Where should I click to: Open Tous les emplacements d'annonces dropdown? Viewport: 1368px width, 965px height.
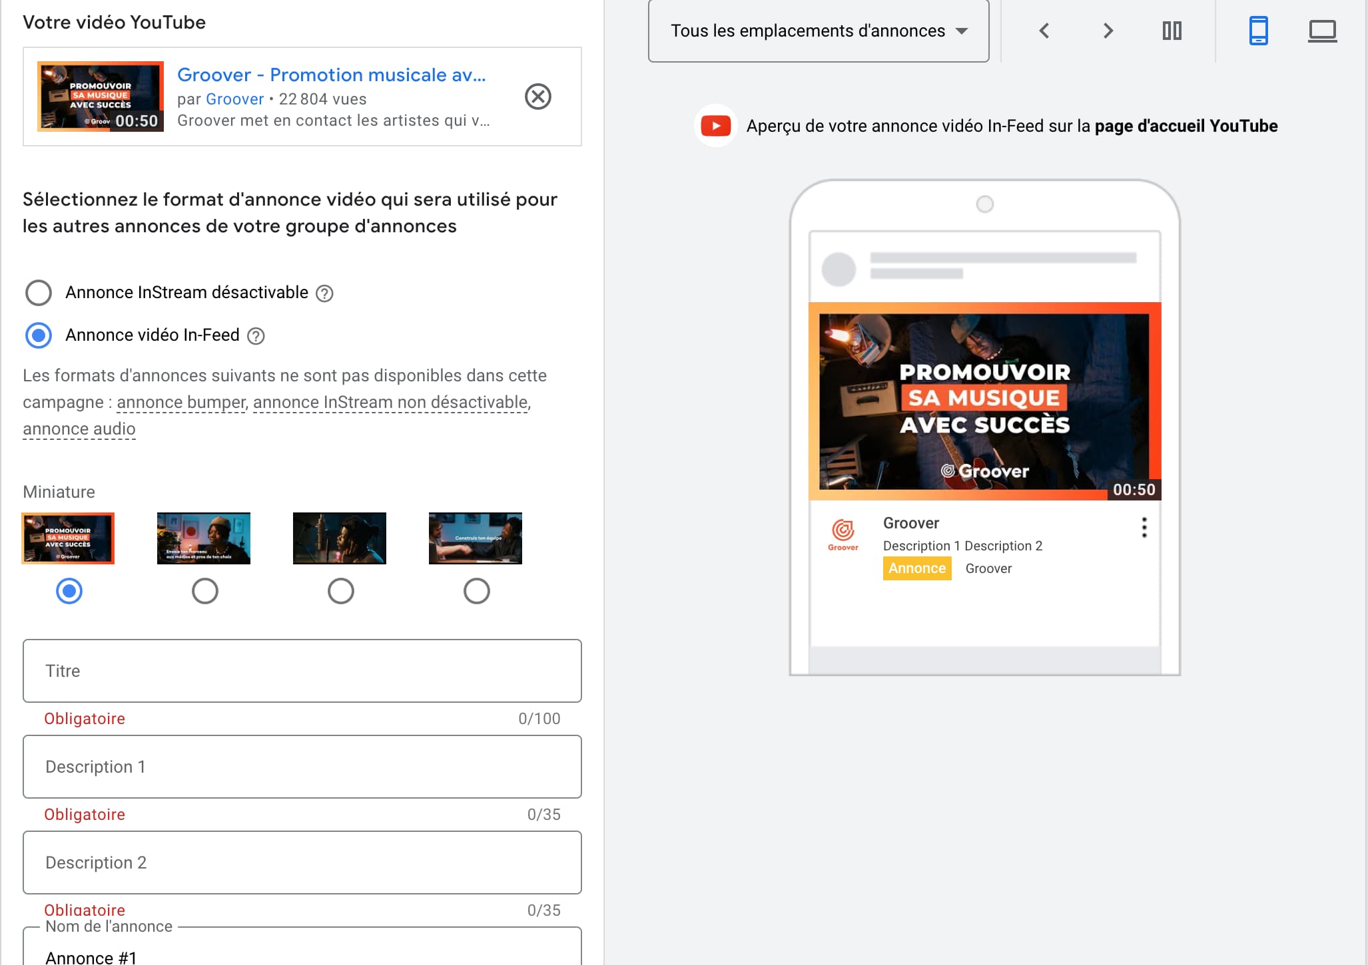click(819, 31)
